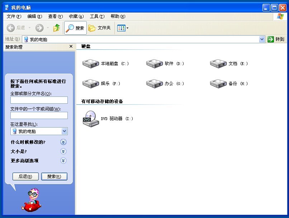The height and width of the screenshot is (218, 289).
Task: Close the 搜索助理 search panel
Action: [x=71, y=46]
